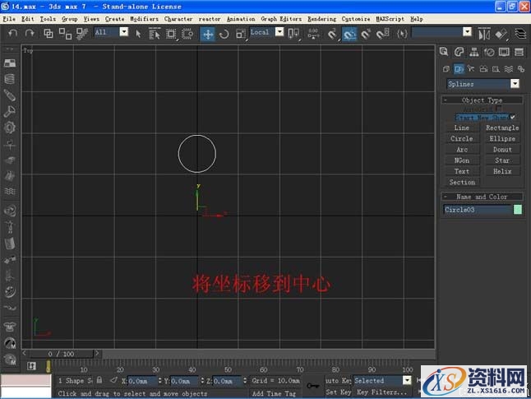Open the Layer Manager icon

(x=520, y=34)
